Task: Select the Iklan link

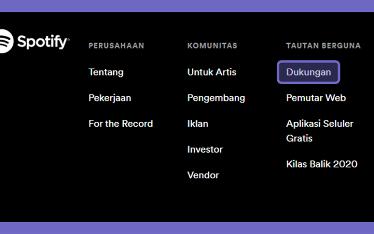Action: tap(198, 124)
